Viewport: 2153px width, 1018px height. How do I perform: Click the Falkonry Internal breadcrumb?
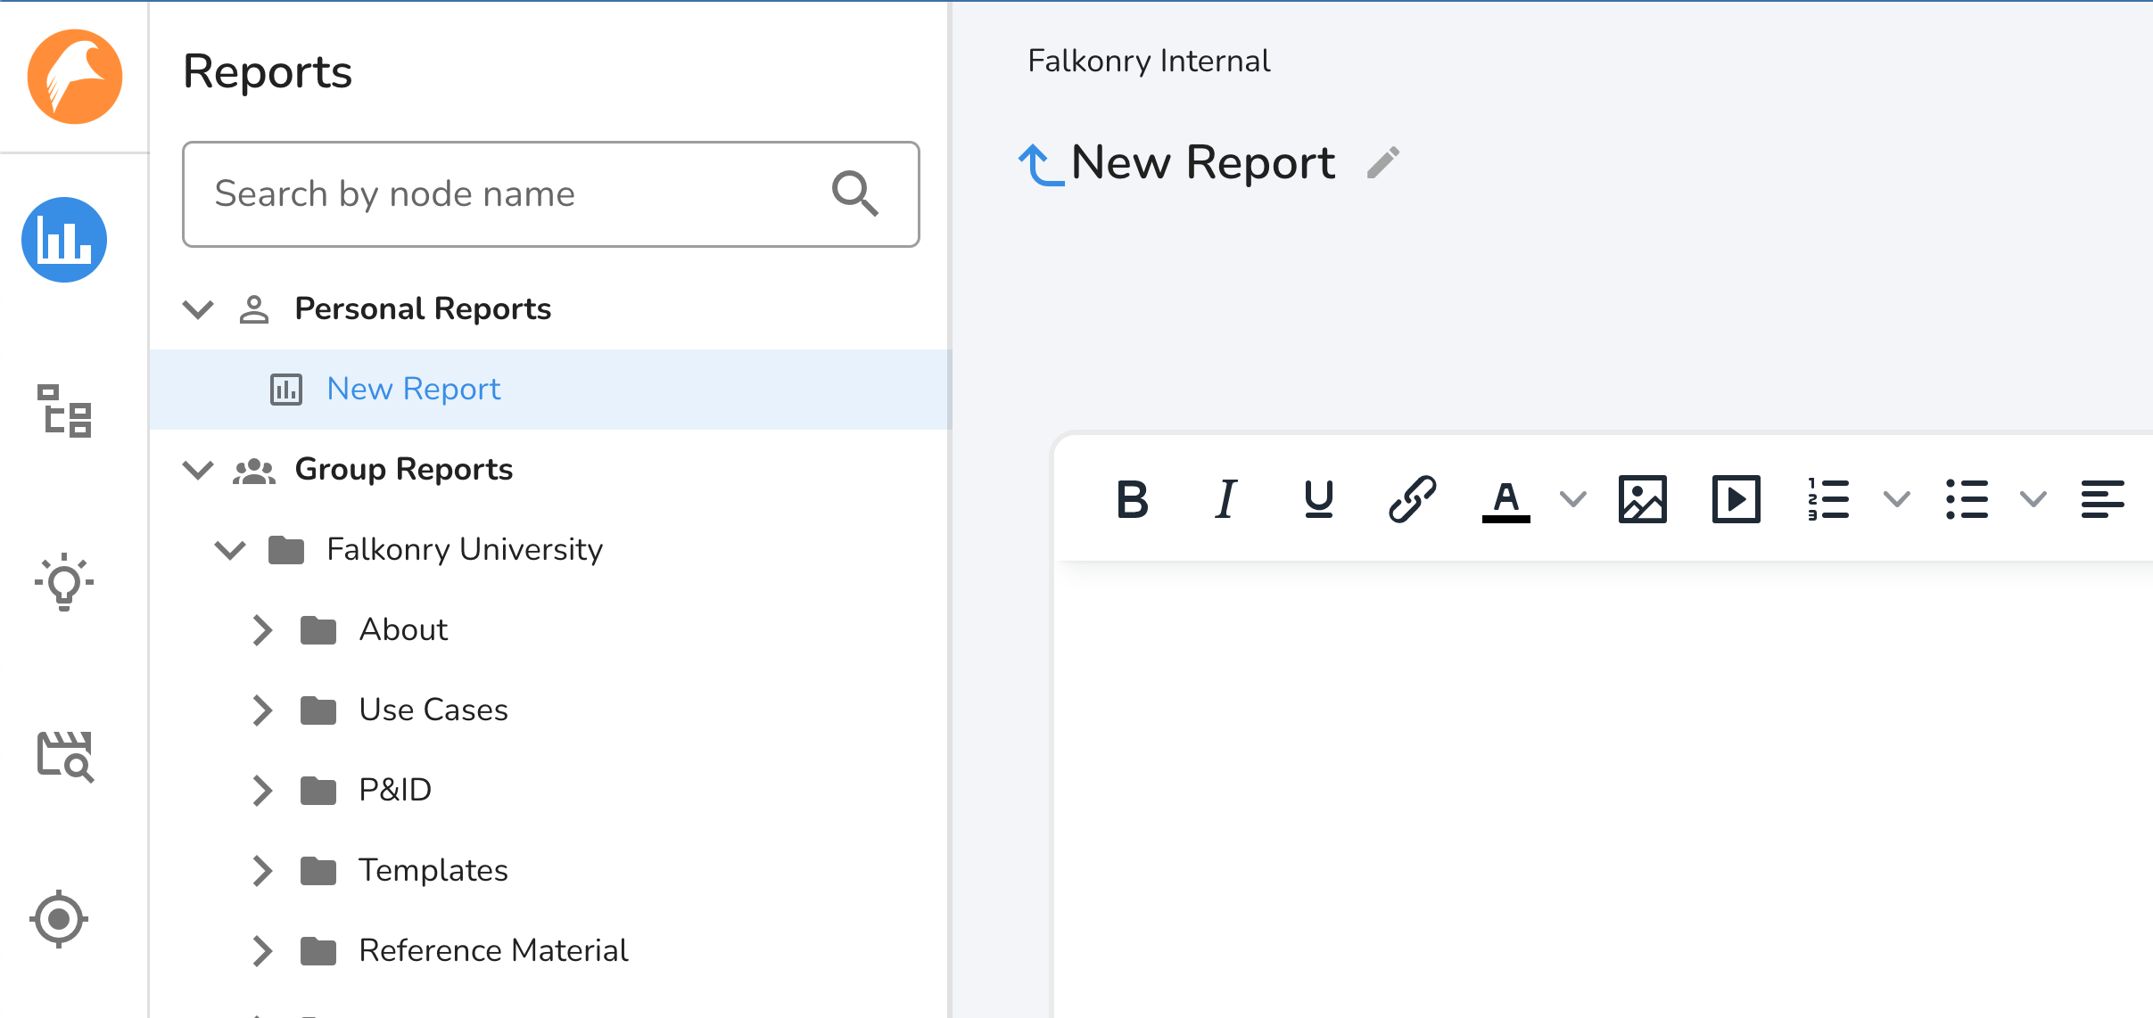pos(1149,61)
